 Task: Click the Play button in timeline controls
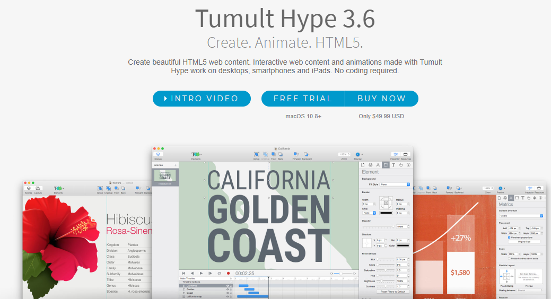(x=202, y=274)
